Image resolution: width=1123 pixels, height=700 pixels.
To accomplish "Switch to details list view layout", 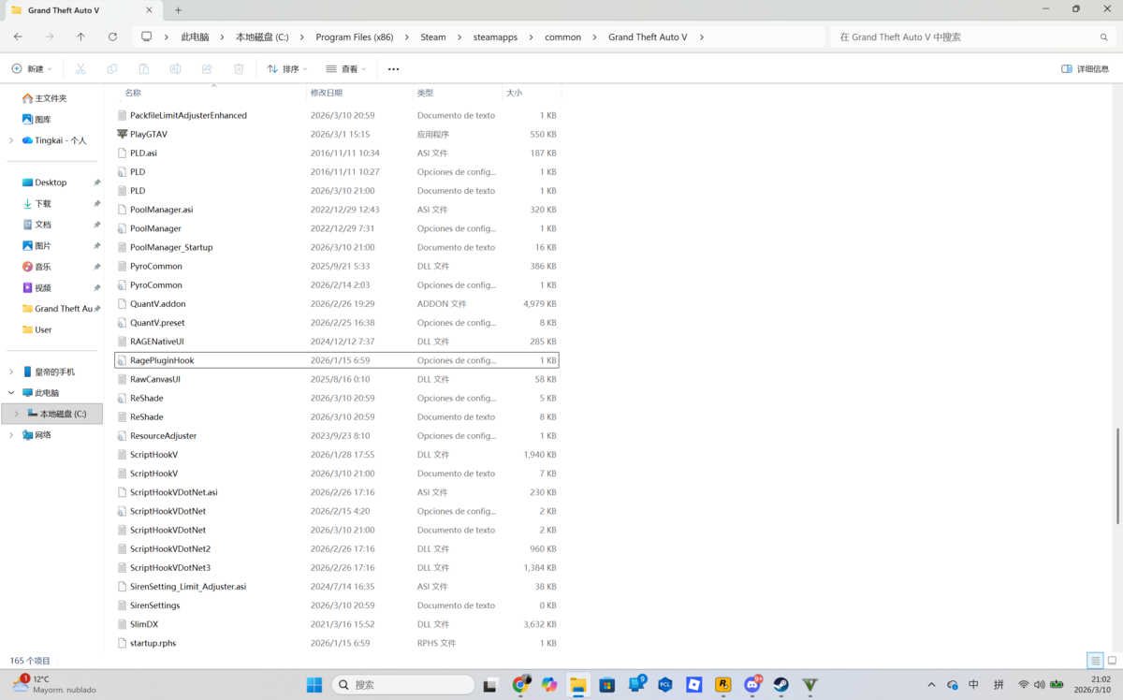I will pyautogui.click(x=1095, y=661).
